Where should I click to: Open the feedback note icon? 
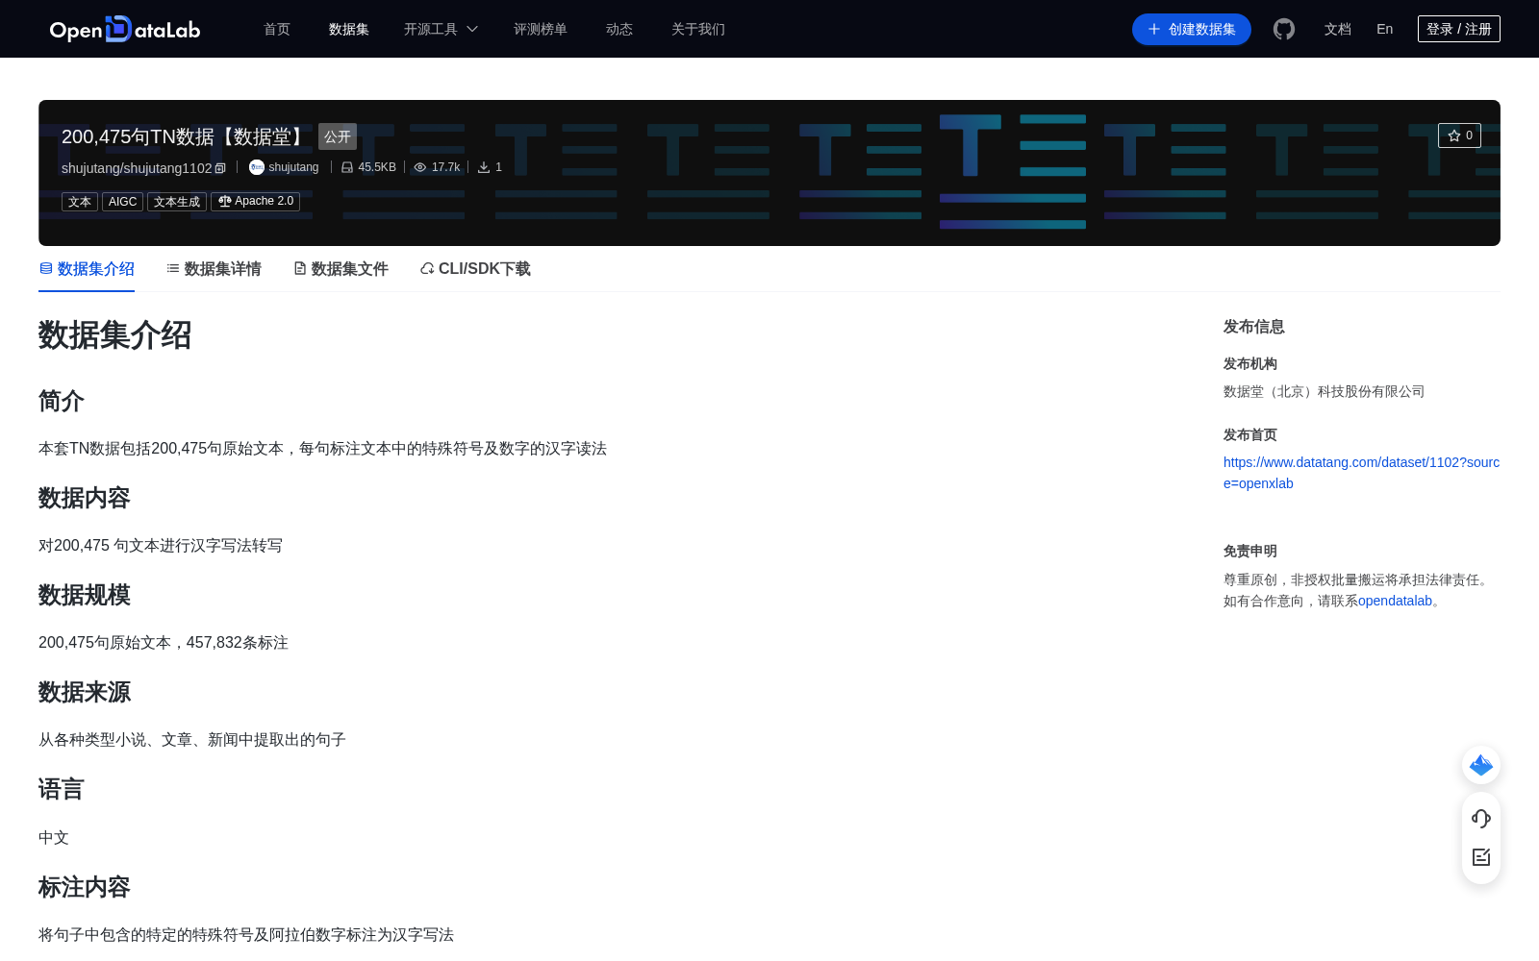click(1481, 857)
